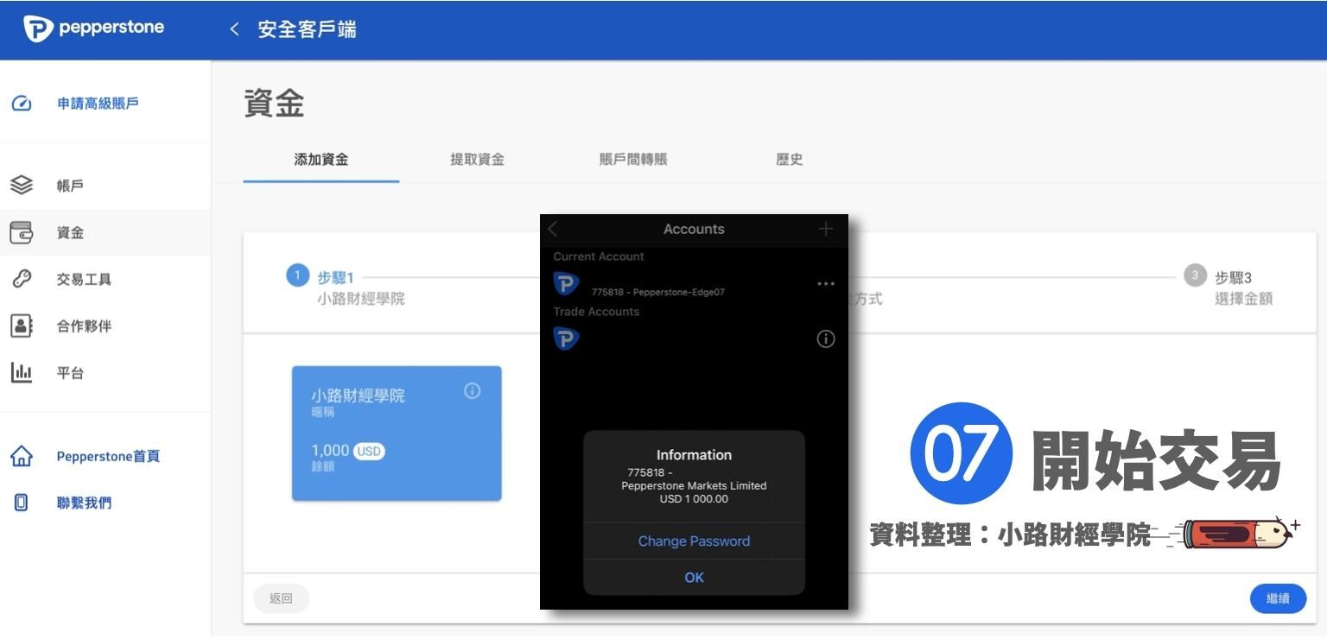
Task: Add a new account with the plus icon
Action: 825,229
